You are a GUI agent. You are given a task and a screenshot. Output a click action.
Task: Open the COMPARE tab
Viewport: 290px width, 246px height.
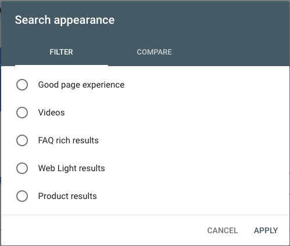click(155, 52)
